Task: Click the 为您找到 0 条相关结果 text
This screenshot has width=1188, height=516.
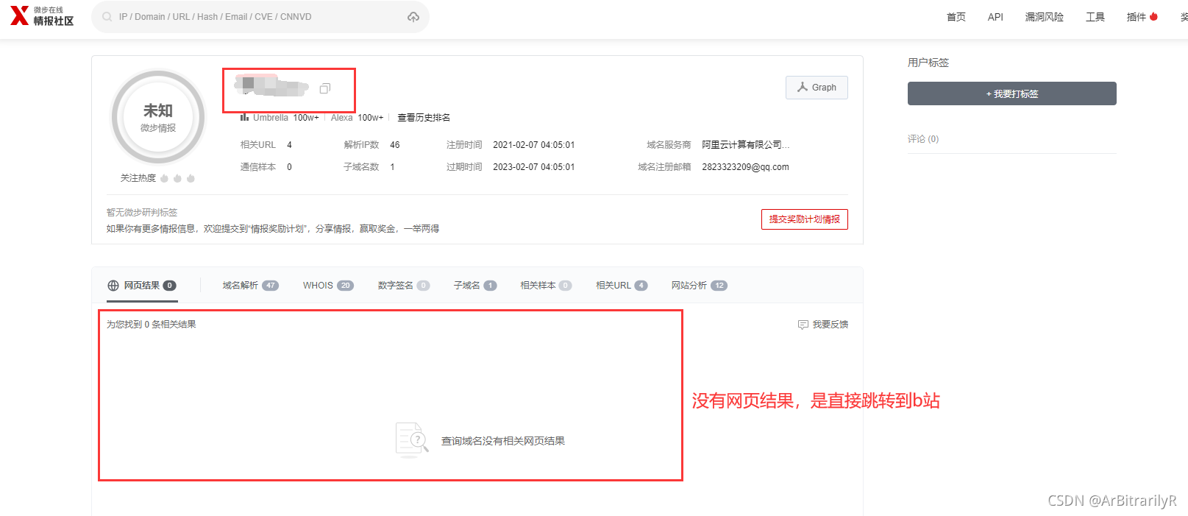Action: pyautogui.click(x=151, y=325)
